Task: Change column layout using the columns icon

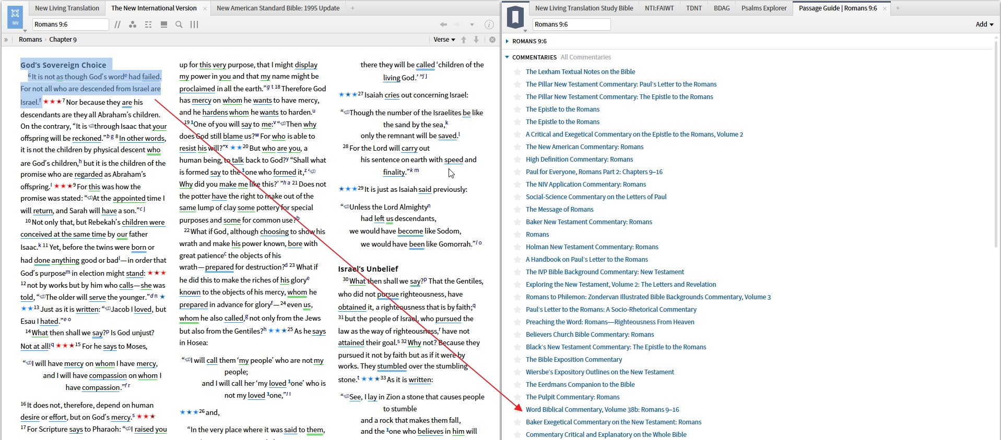Action: click(x=194, y=25)
